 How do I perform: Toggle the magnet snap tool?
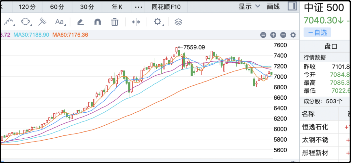tap(97, 22)
